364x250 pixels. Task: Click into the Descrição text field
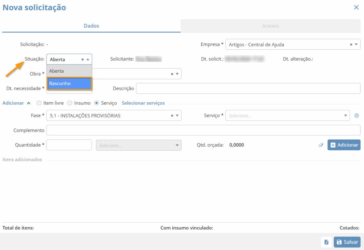coord(248,88)
